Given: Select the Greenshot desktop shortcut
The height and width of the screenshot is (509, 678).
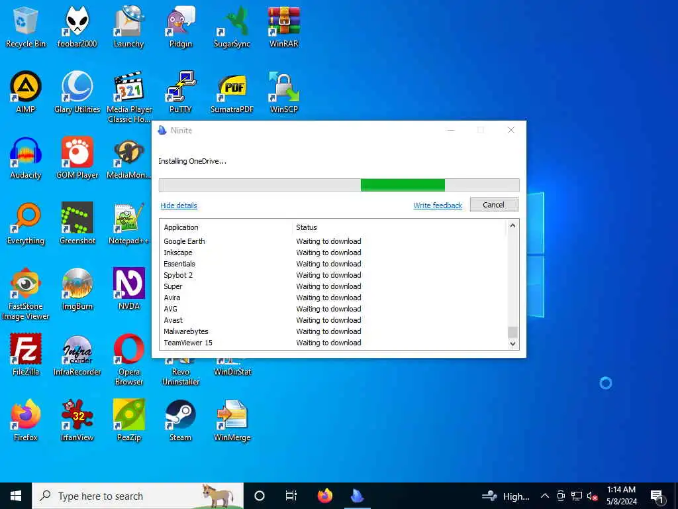Looking at the screenshot, I should point(77,223).
